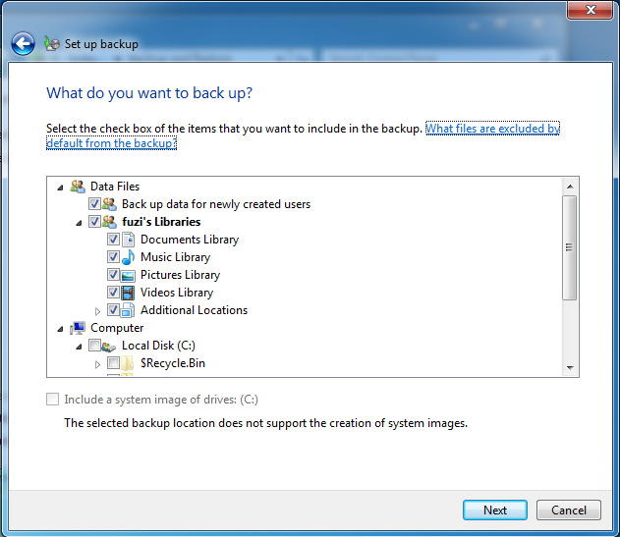Click the Next button
This screenshot has width=620, height=537.
pos(494,510)
